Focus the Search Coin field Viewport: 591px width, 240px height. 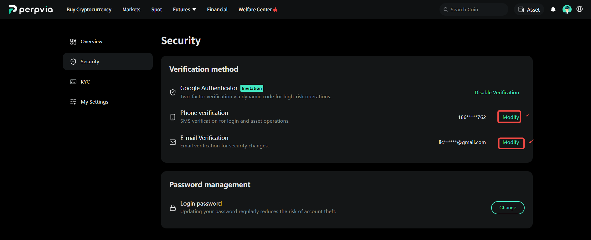click(474, 9)
